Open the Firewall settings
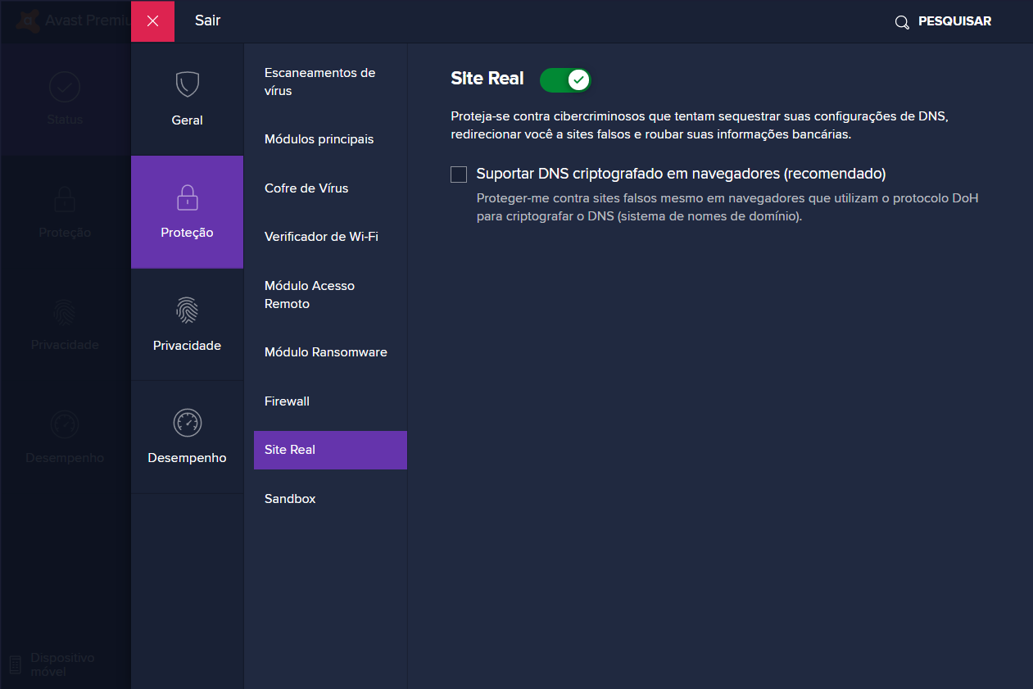Screen dimensions: 1033x689 [x=287, y=401]
